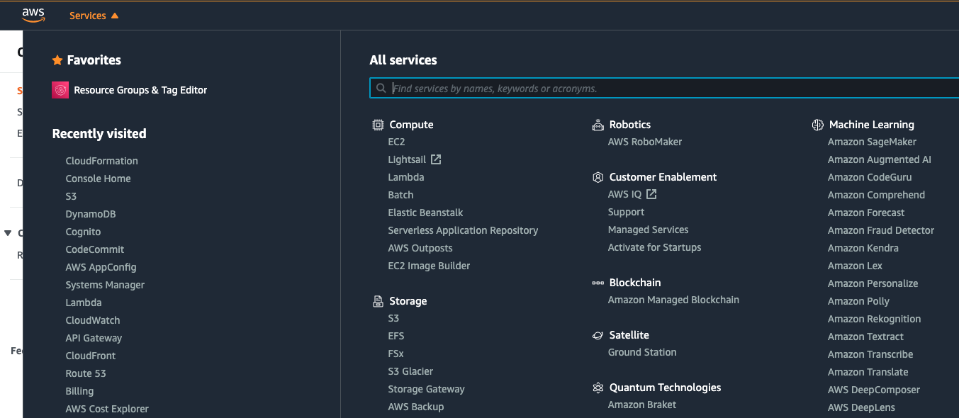This screenshot has width=959, height=418.
Task: Open EC2 under Compute
Action: (396, 142)
